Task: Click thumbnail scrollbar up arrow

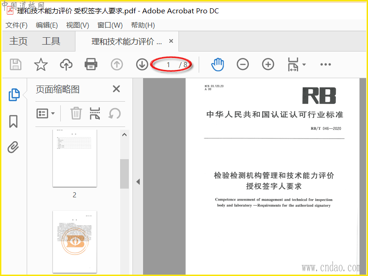Action: click(124, 135)
